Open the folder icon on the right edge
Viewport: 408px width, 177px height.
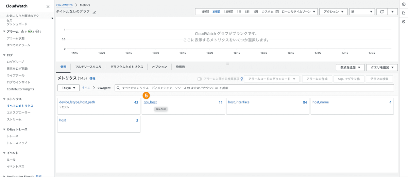click(404, 13)
